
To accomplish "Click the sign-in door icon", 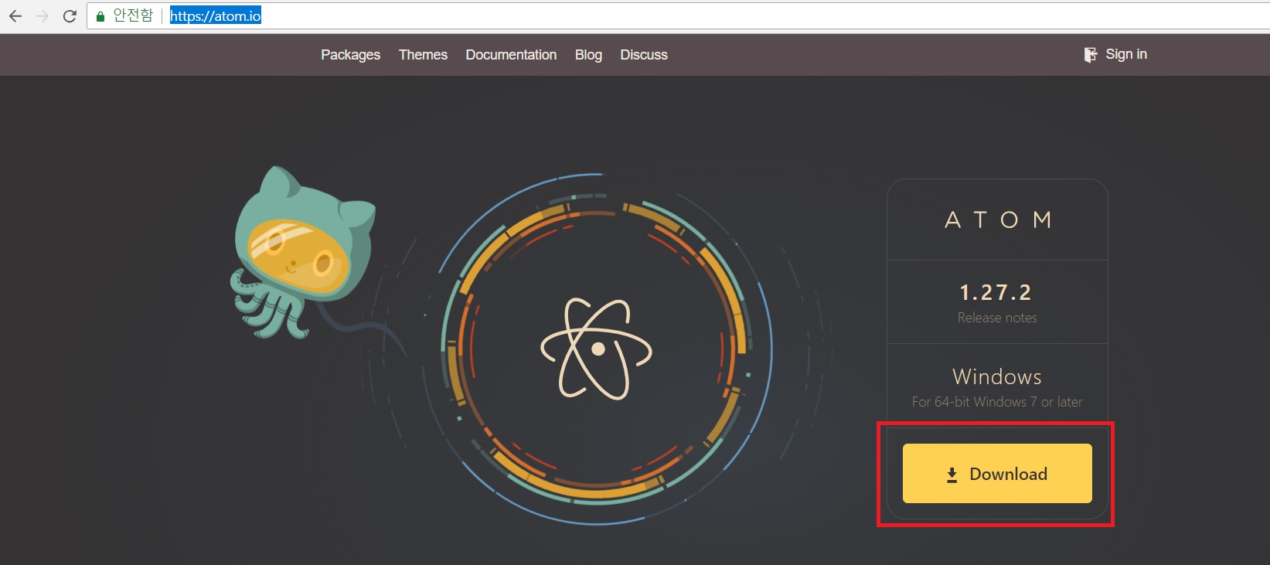I will (x=1091, y=55).
